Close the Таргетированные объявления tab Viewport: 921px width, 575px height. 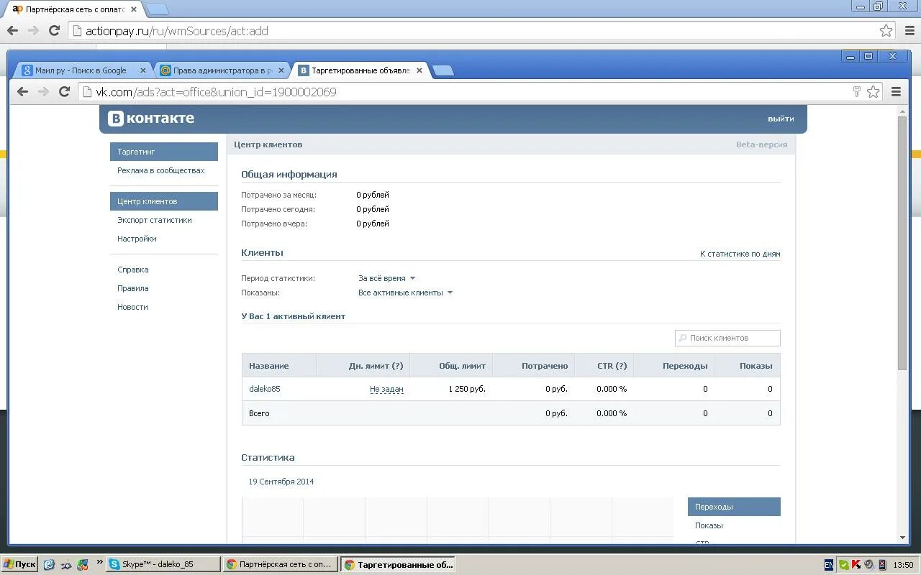(419, 70)
